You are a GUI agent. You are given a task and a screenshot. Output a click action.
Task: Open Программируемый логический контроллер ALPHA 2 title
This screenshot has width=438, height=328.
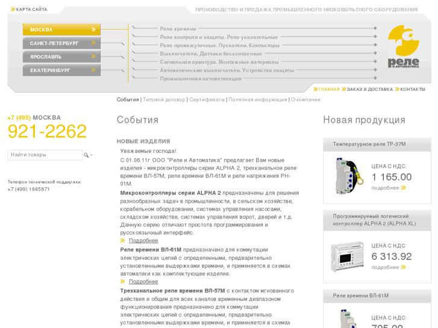click(x=374, y=220)
